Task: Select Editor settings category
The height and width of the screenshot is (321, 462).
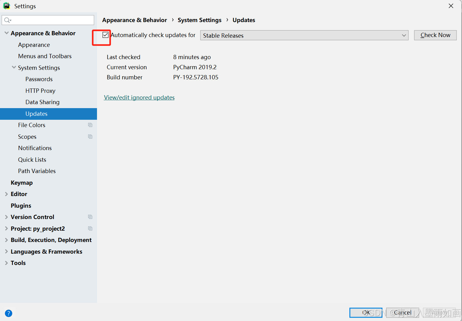Action: (19, 194)
